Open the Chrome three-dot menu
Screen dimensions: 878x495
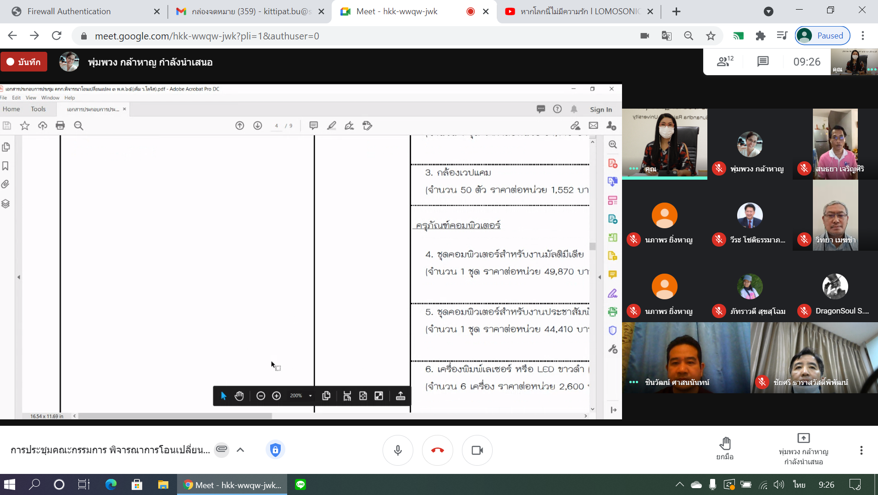coord(863,36)
